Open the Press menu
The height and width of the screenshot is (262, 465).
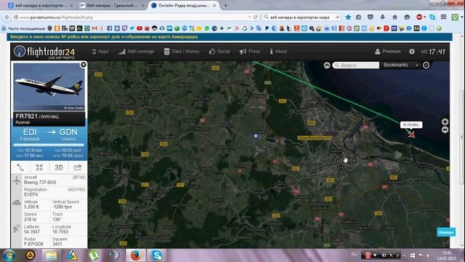coord(250,52)
